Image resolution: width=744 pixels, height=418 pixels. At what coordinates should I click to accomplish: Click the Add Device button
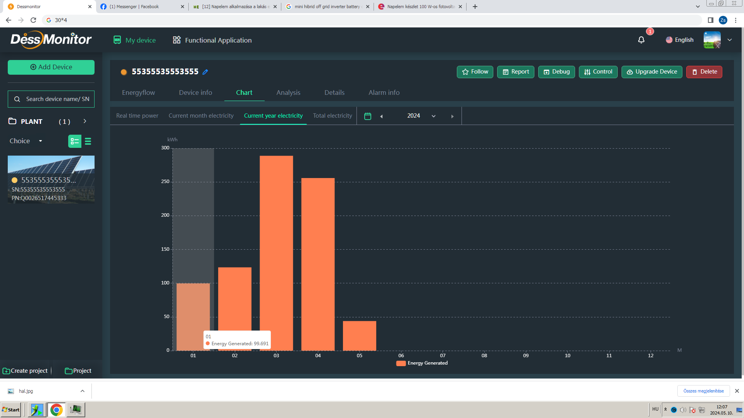pyautogui.click(x=51, y=67)
